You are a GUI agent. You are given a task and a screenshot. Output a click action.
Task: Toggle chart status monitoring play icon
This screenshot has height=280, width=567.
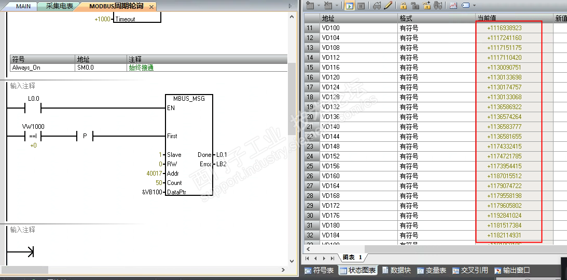click(349, 5)
